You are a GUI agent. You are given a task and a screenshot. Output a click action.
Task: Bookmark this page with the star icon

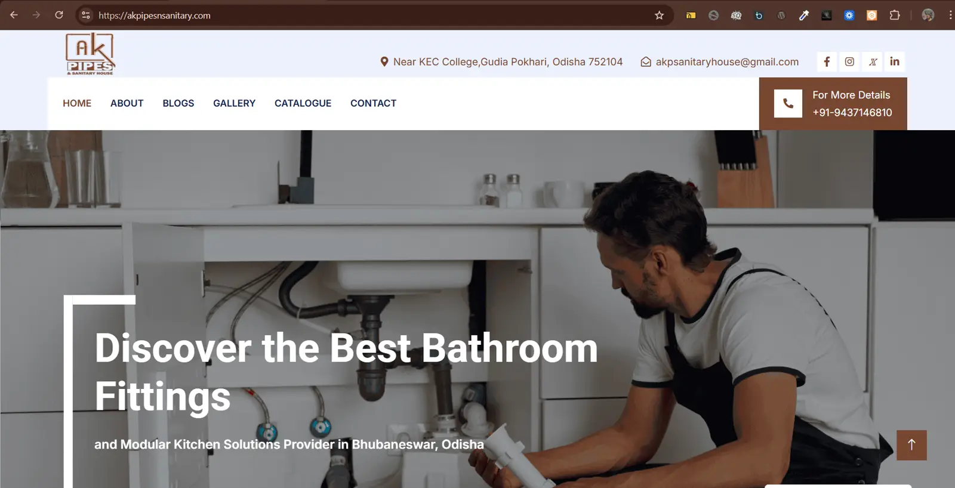(x=659, y=16)
